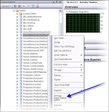
Task: Click View Dependencies menu entry
Action: point(63,59)
